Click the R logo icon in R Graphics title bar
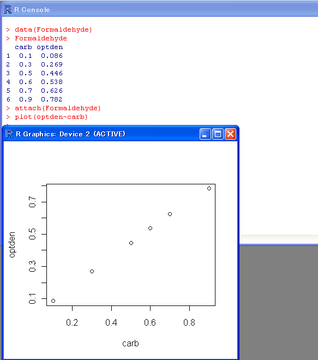The height and width of the screenshot is (360, 318). 9,134
